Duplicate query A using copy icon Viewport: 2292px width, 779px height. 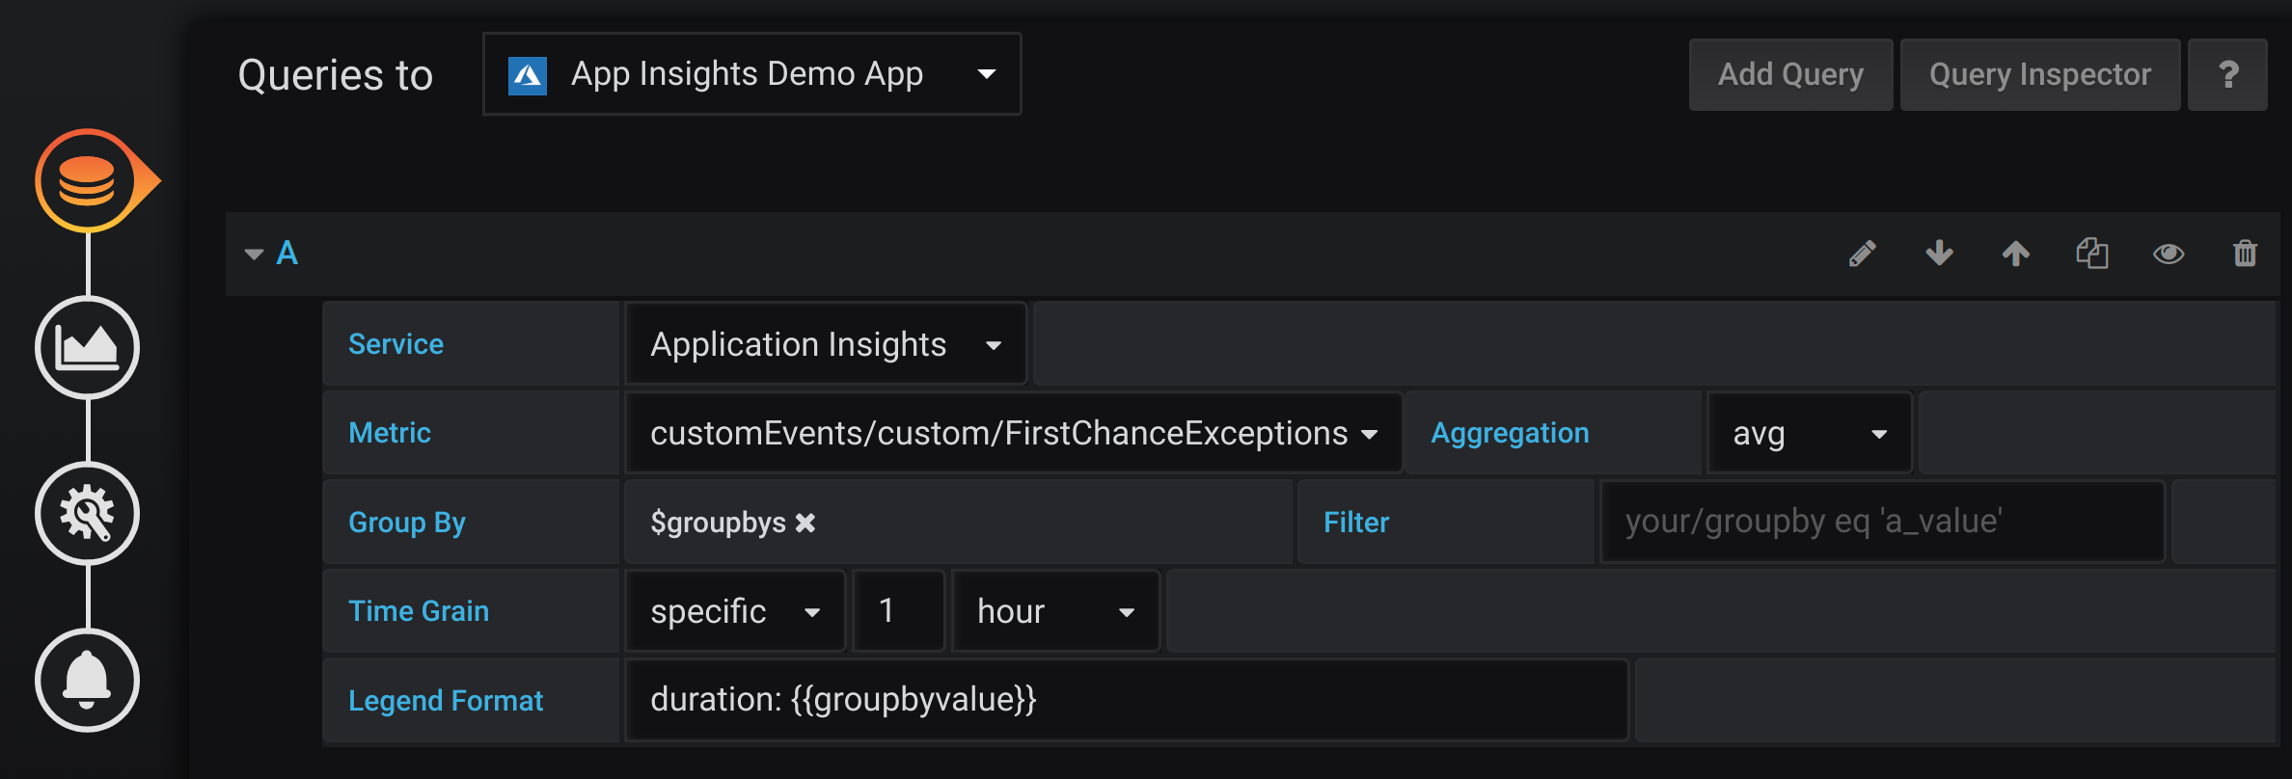coord(2091,254)
